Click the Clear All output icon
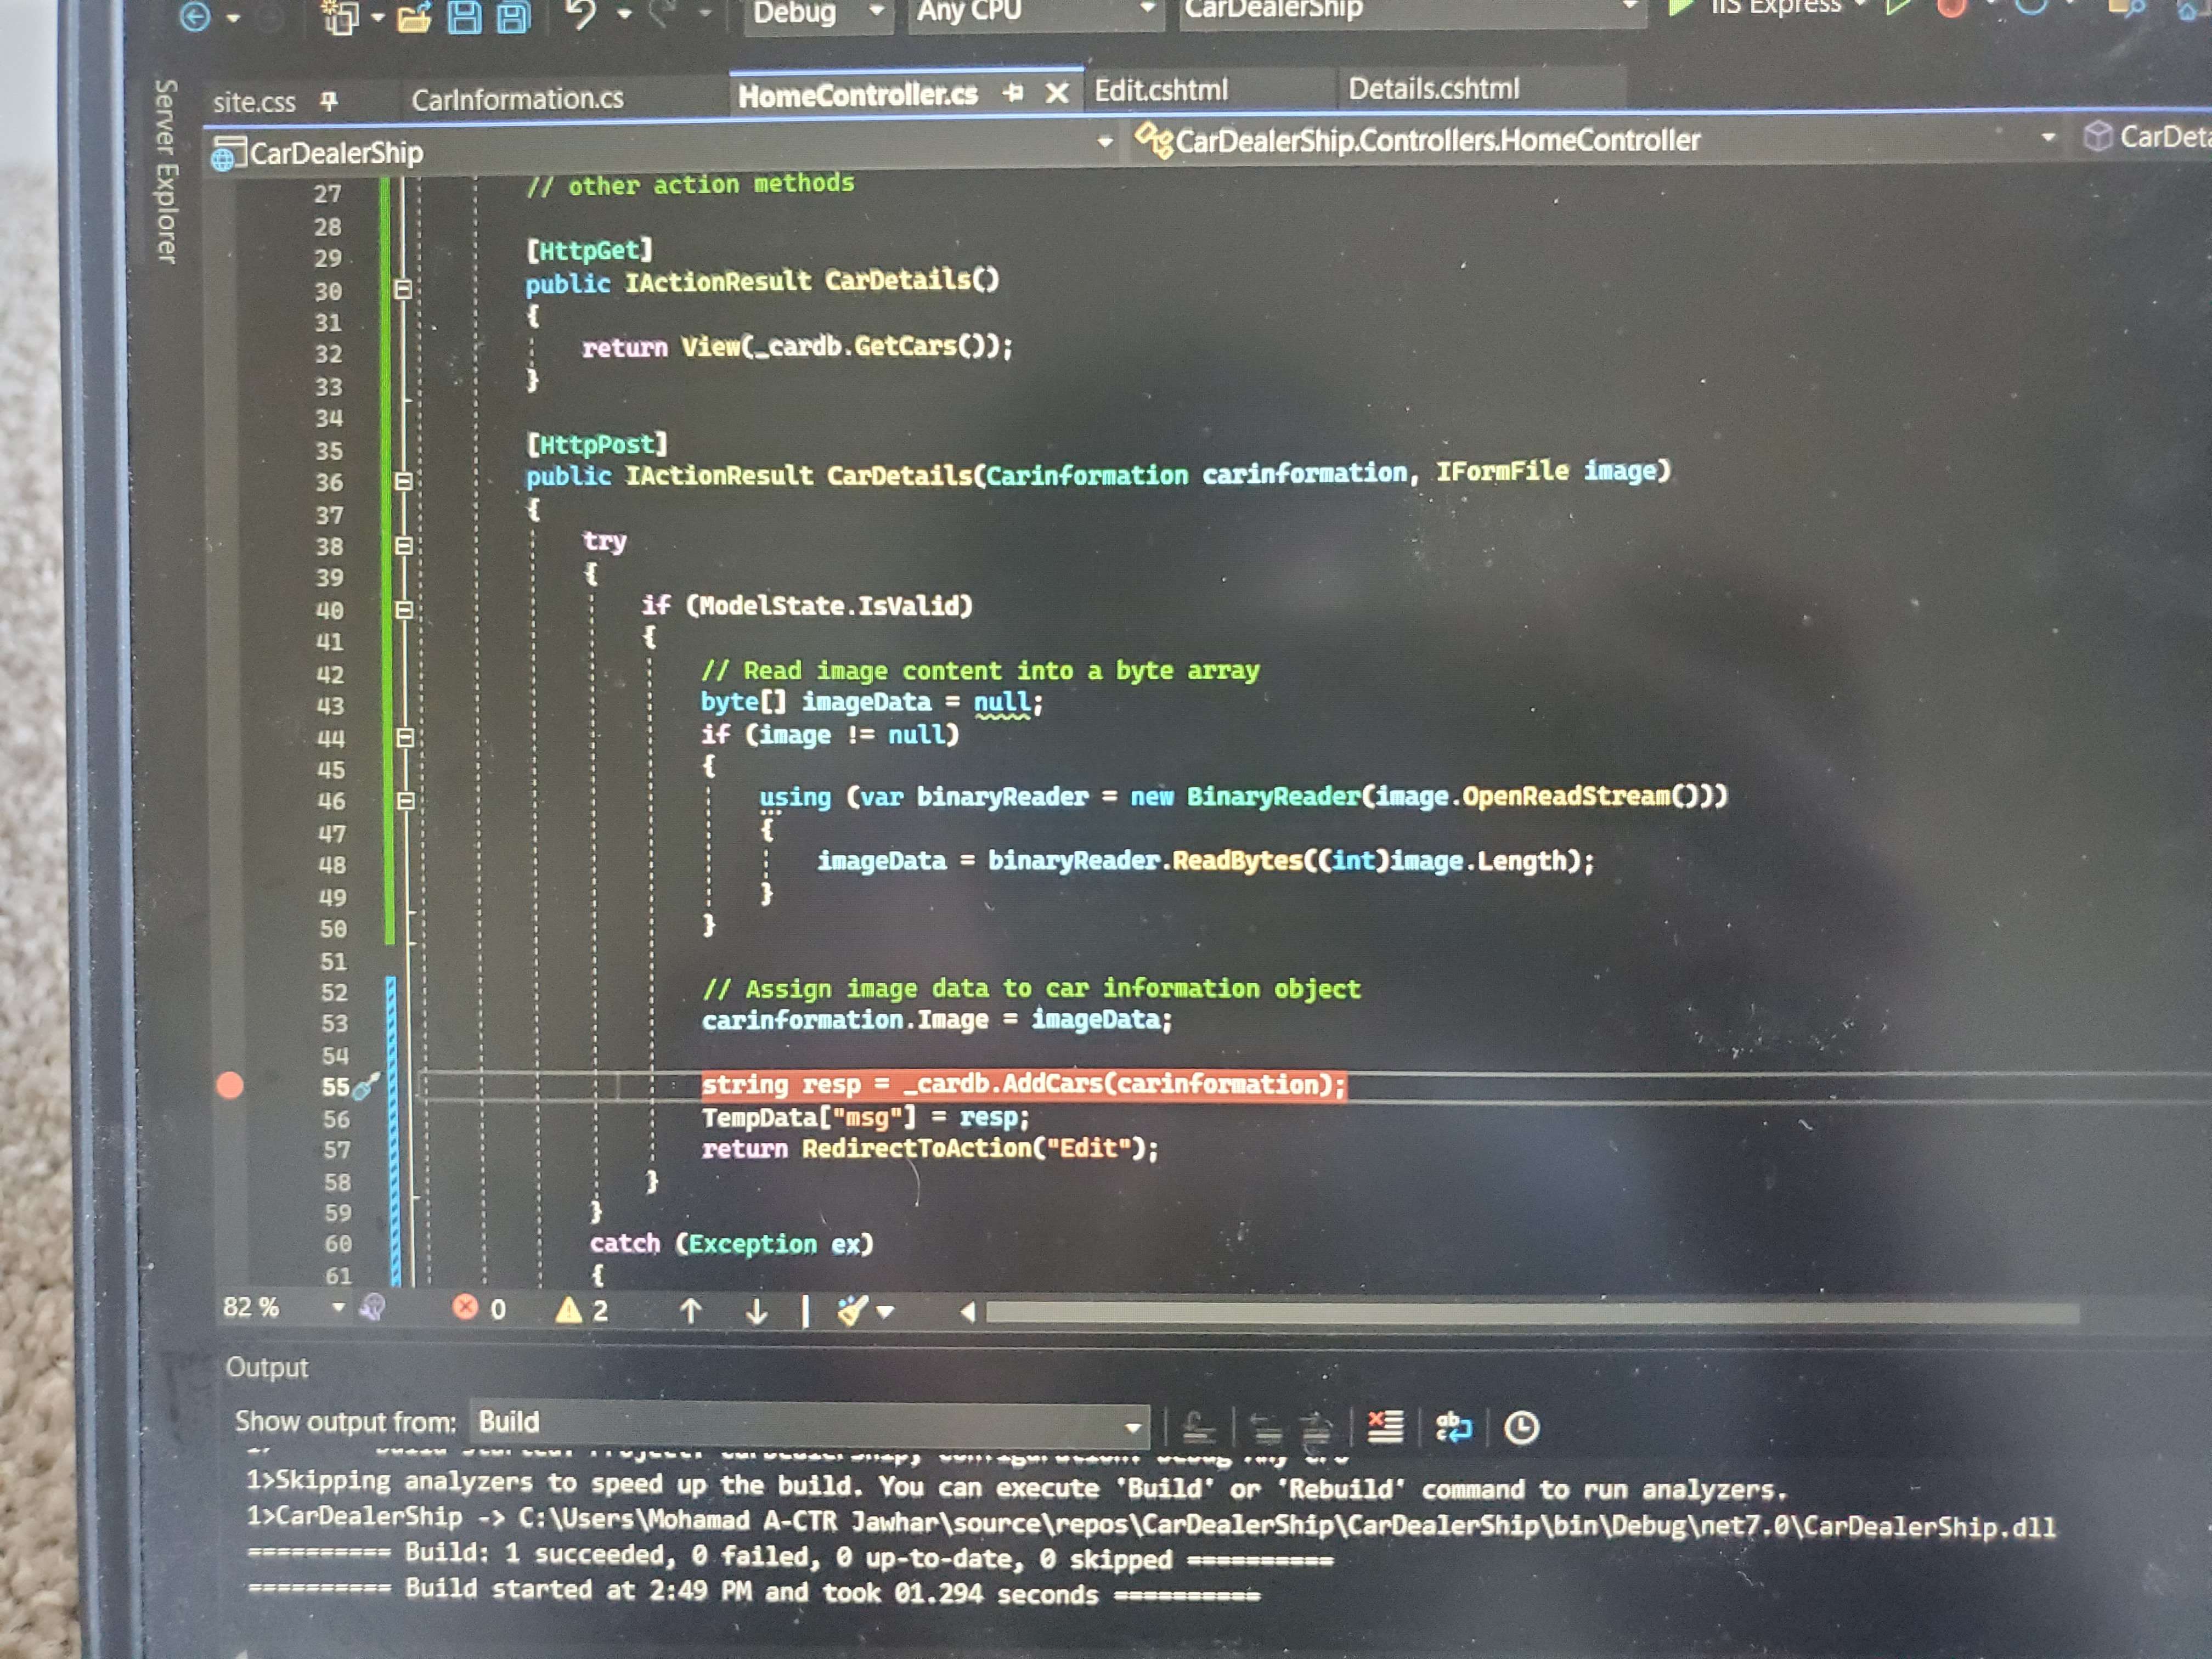The height and width of the screenshot is (1659, 2212). [1385, 1427]
